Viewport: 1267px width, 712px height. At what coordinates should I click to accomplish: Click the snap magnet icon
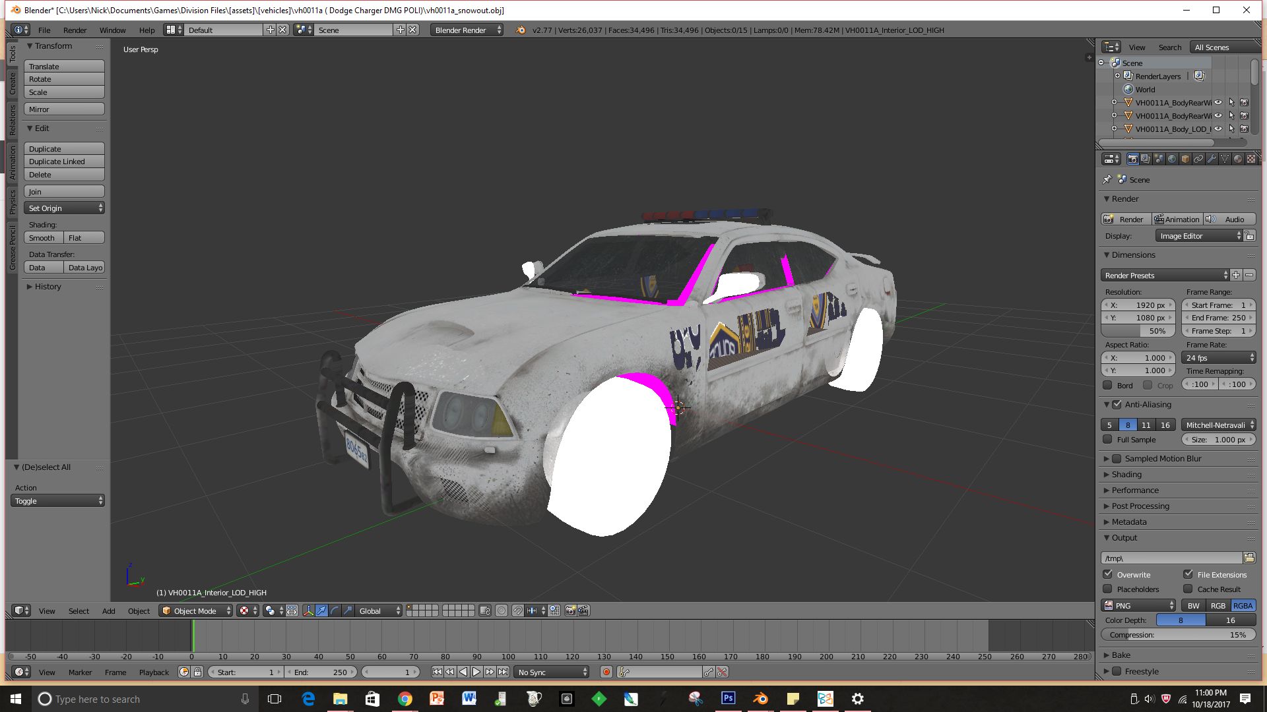[518, 610]
